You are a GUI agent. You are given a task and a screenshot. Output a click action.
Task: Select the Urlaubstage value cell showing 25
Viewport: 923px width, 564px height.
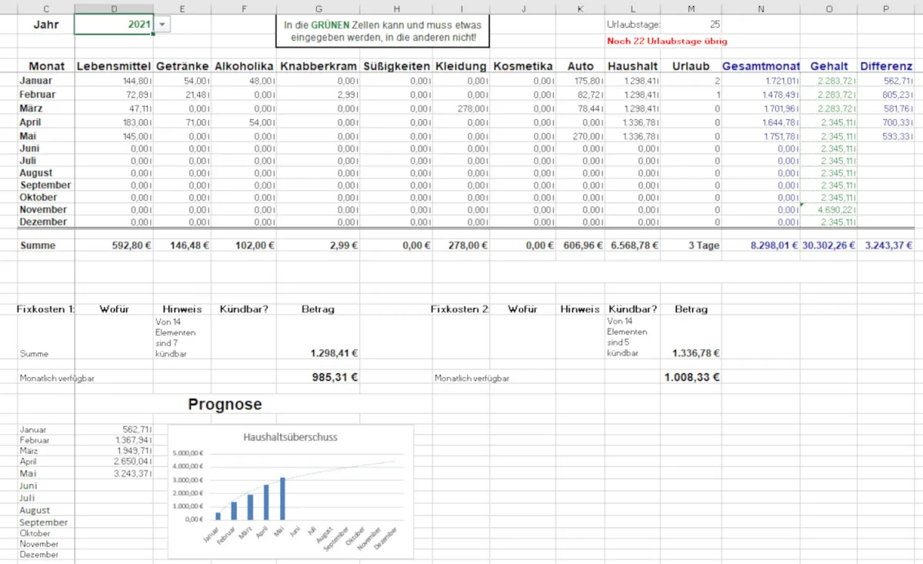click(691, 25)
